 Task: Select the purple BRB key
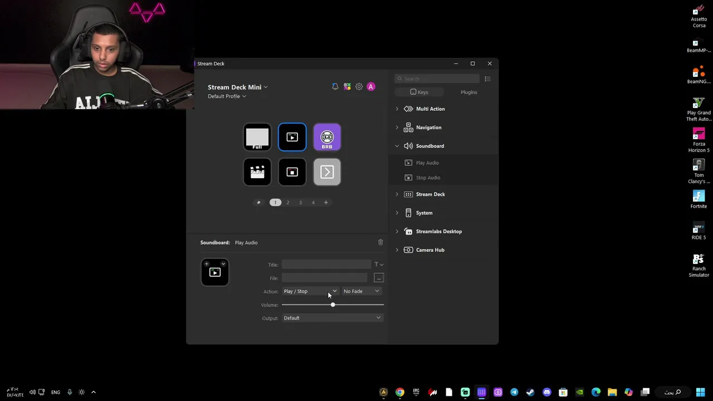tap(327, 137)
